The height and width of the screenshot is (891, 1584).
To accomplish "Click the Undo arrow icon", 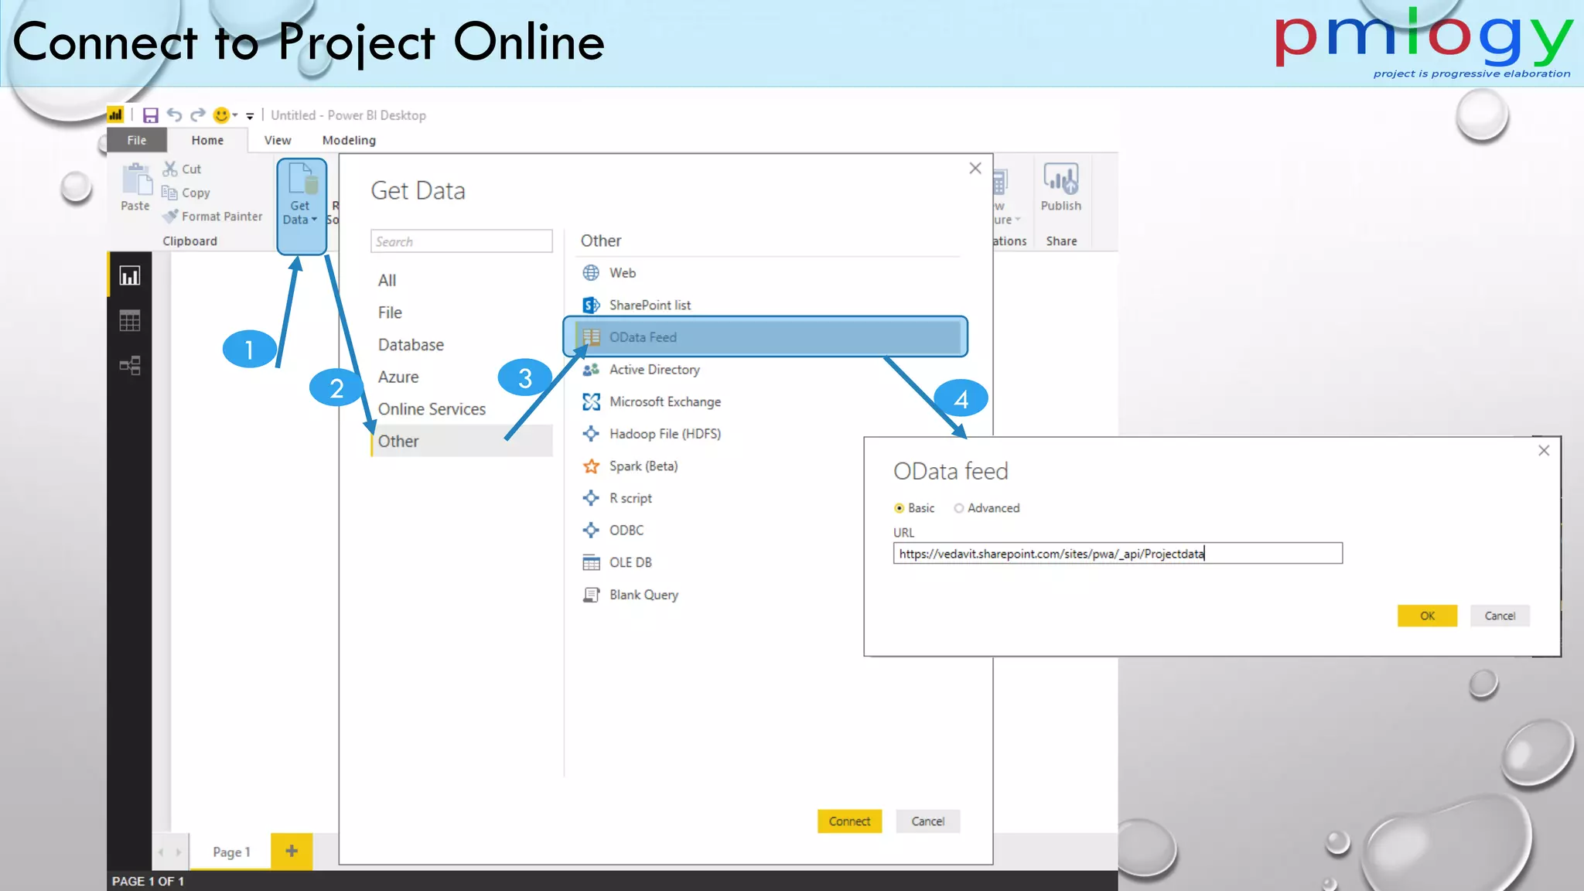I will [x=175, y=114].
